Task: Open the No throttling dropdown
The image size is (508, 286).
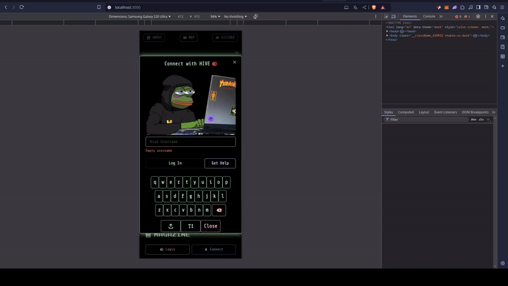Action: [x=236, y=17]
